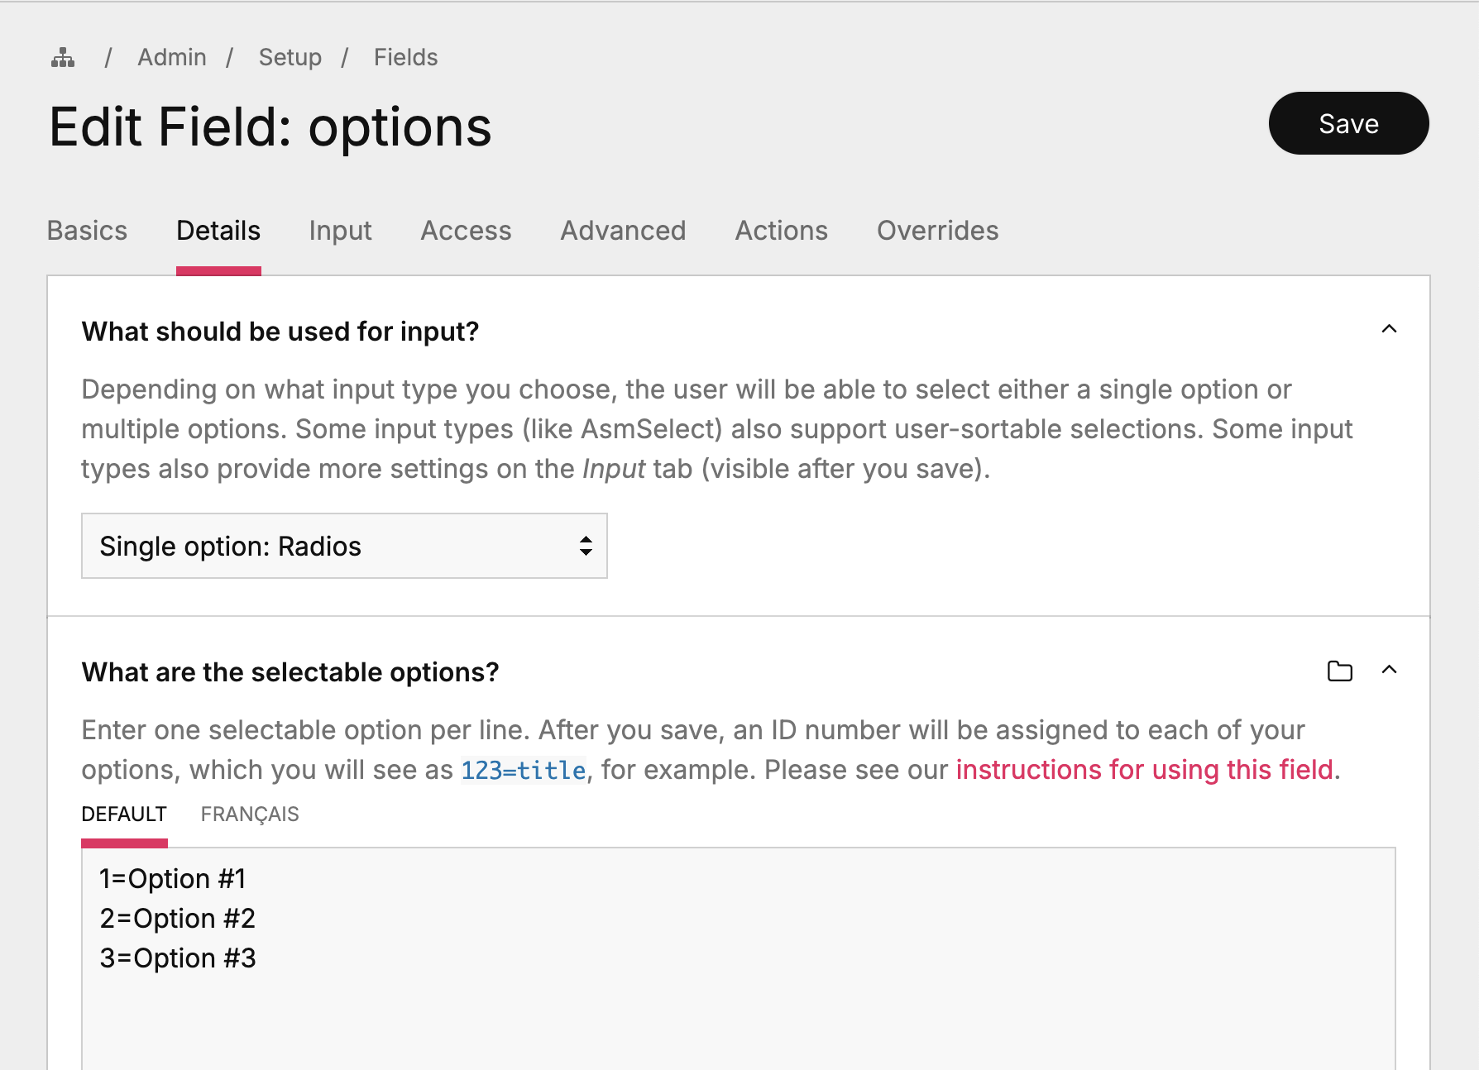
Task: Open the Actions tab
Action: [781, 231]
